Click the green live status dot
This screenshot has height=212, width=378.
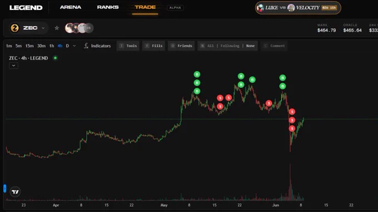(55, 58)
